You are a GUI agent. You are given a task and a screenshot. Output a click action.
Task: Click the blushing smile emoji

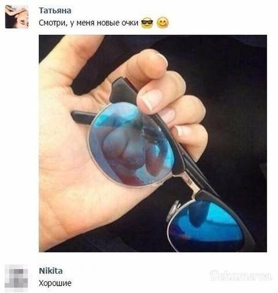(x=163, y=23)
